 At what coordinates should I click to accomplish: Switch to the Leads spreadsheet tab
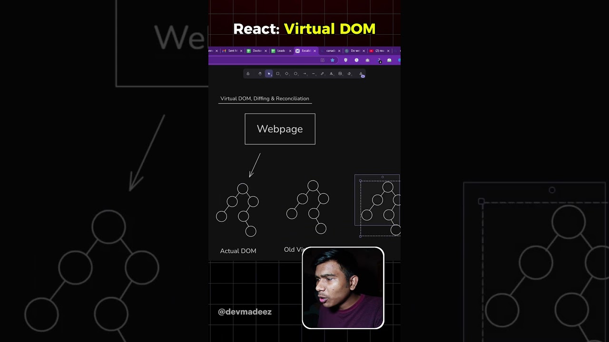pos(281,51)
